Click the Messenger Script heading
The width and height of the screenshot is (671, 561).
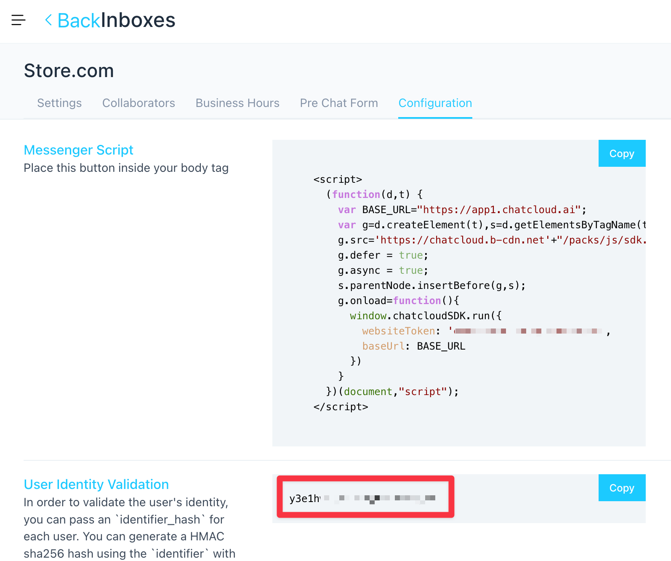[x=79, y=150]
